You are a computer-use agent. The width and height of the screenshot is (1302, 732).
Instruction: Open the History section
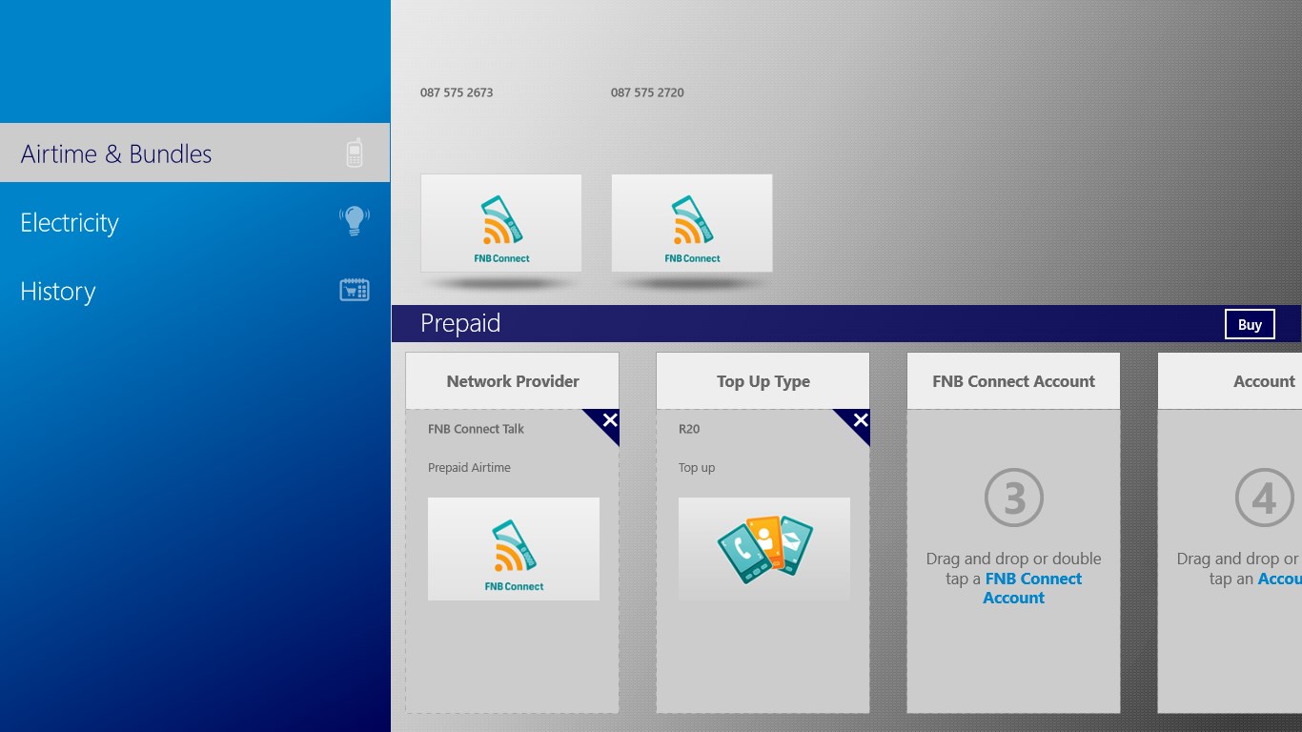click(x=194, y=291)
